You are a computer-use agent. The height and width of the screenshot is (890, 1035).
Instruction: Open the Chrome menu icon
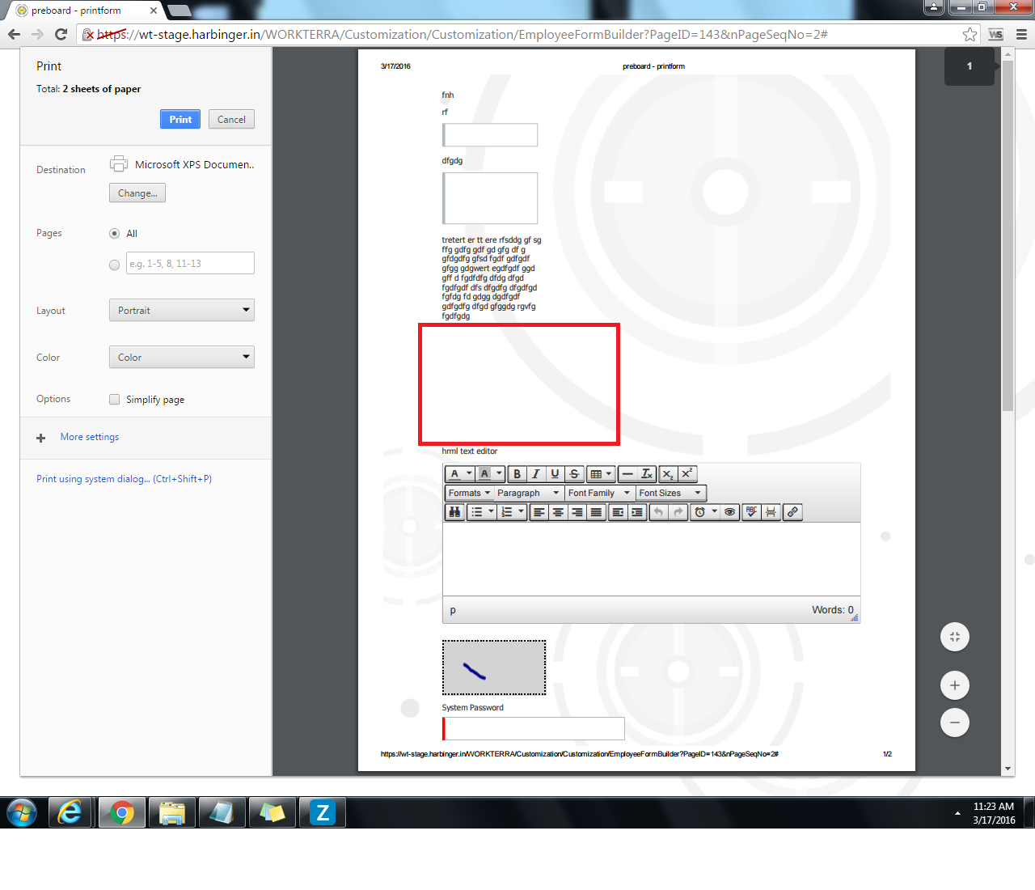pos(1021,34)
